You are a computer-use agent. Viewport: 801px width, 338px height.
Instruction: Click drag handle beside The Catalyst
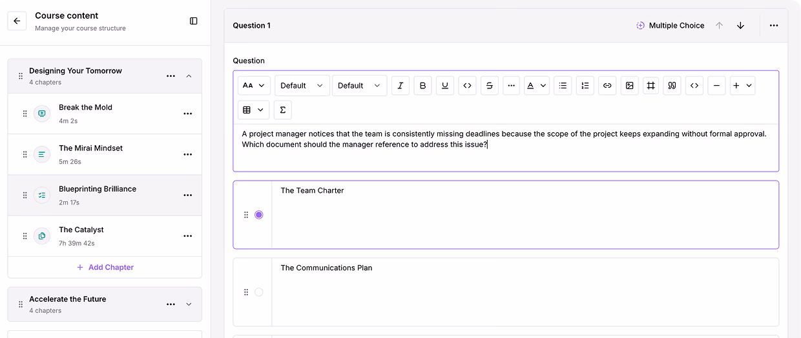point(25,236)
